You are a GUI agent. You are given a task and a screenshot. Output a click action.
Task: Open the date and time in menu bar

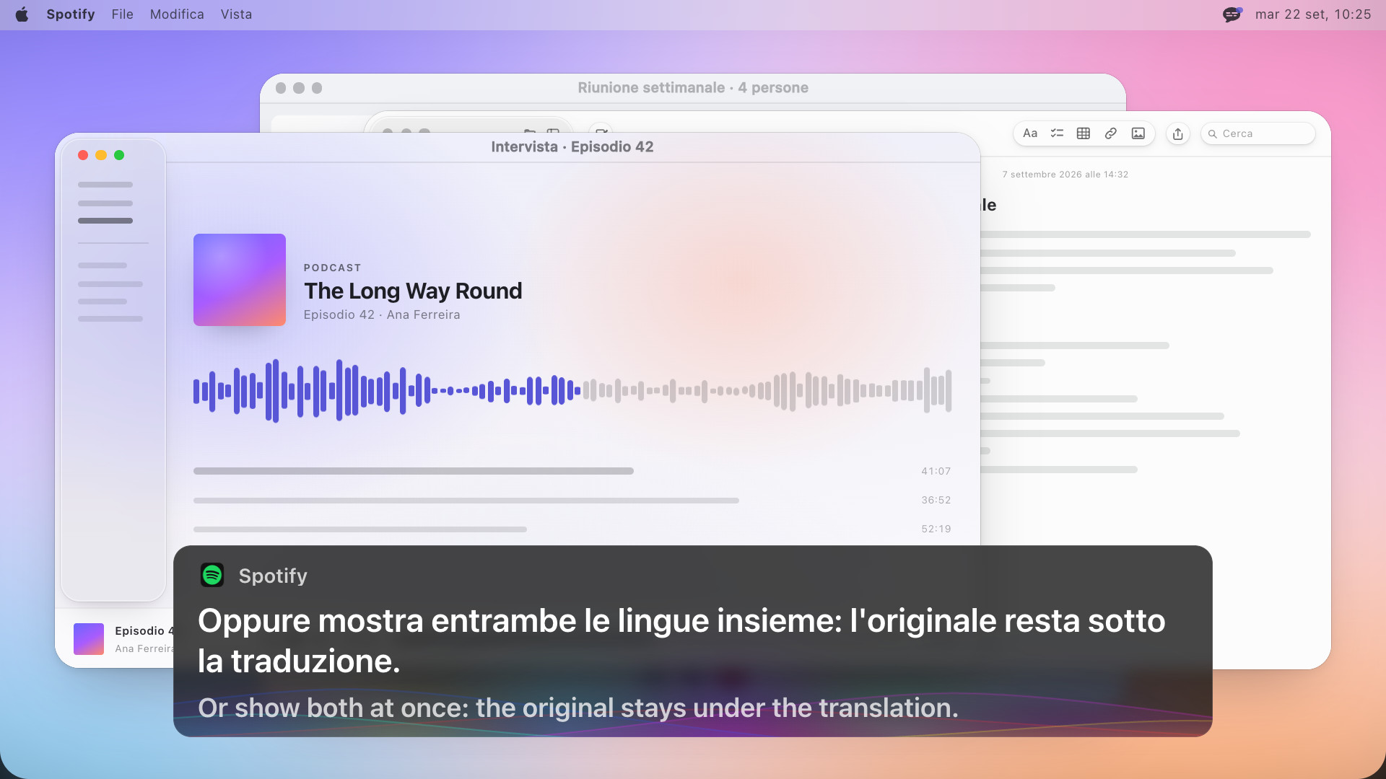(1313, 14)
